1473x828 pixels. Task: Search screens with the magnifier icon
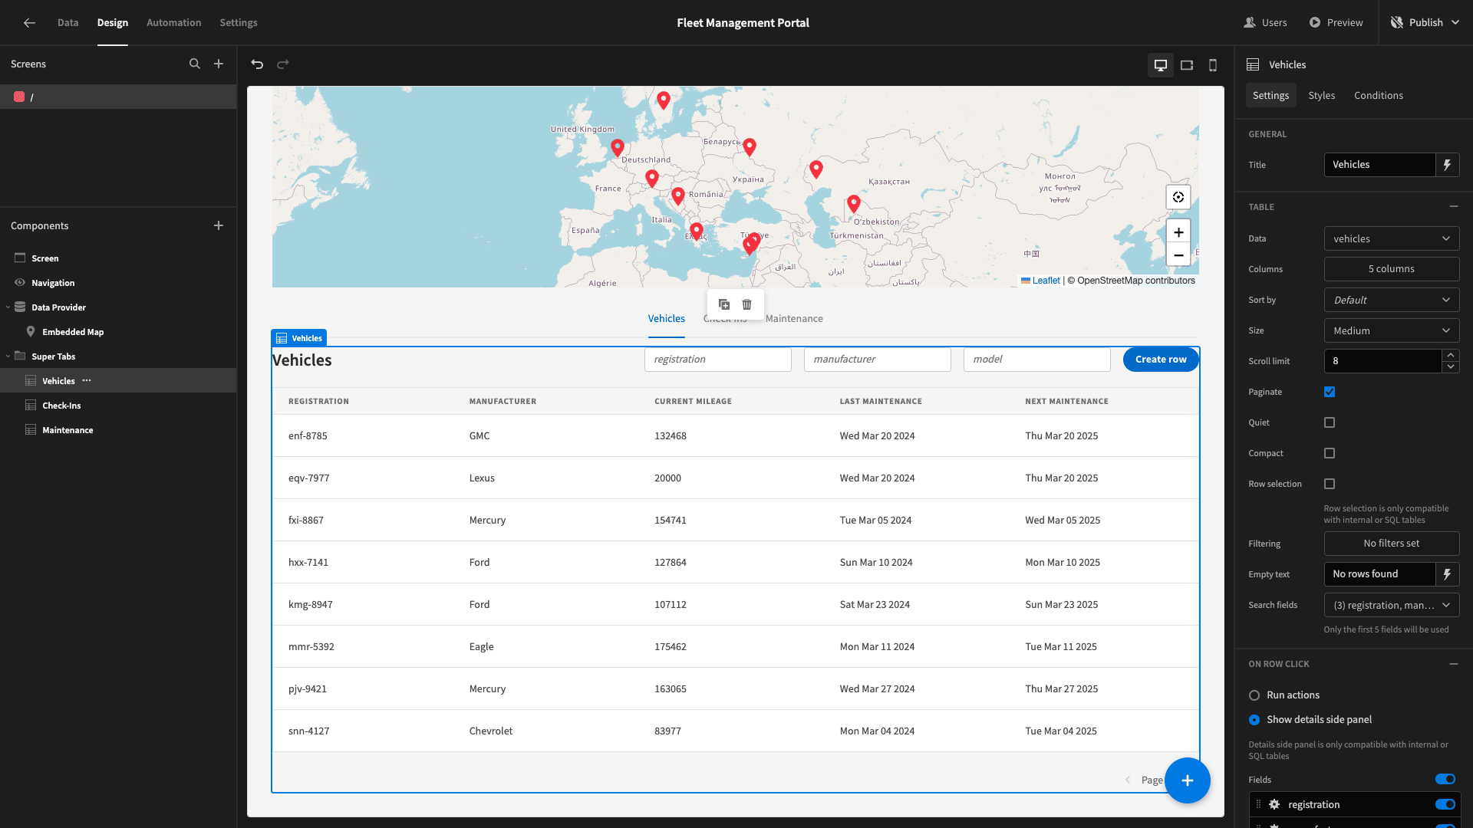click(x=195, y=64)
